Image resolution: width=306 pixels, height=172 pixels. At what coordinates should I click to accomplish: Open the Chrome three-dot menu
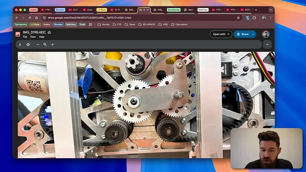(270, 18)
